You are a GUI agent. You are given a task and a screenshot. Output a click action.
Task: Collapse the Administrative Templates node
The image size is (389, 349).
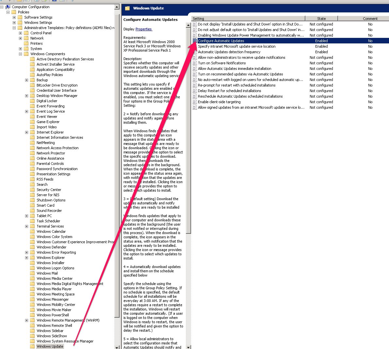pos(14,28)
